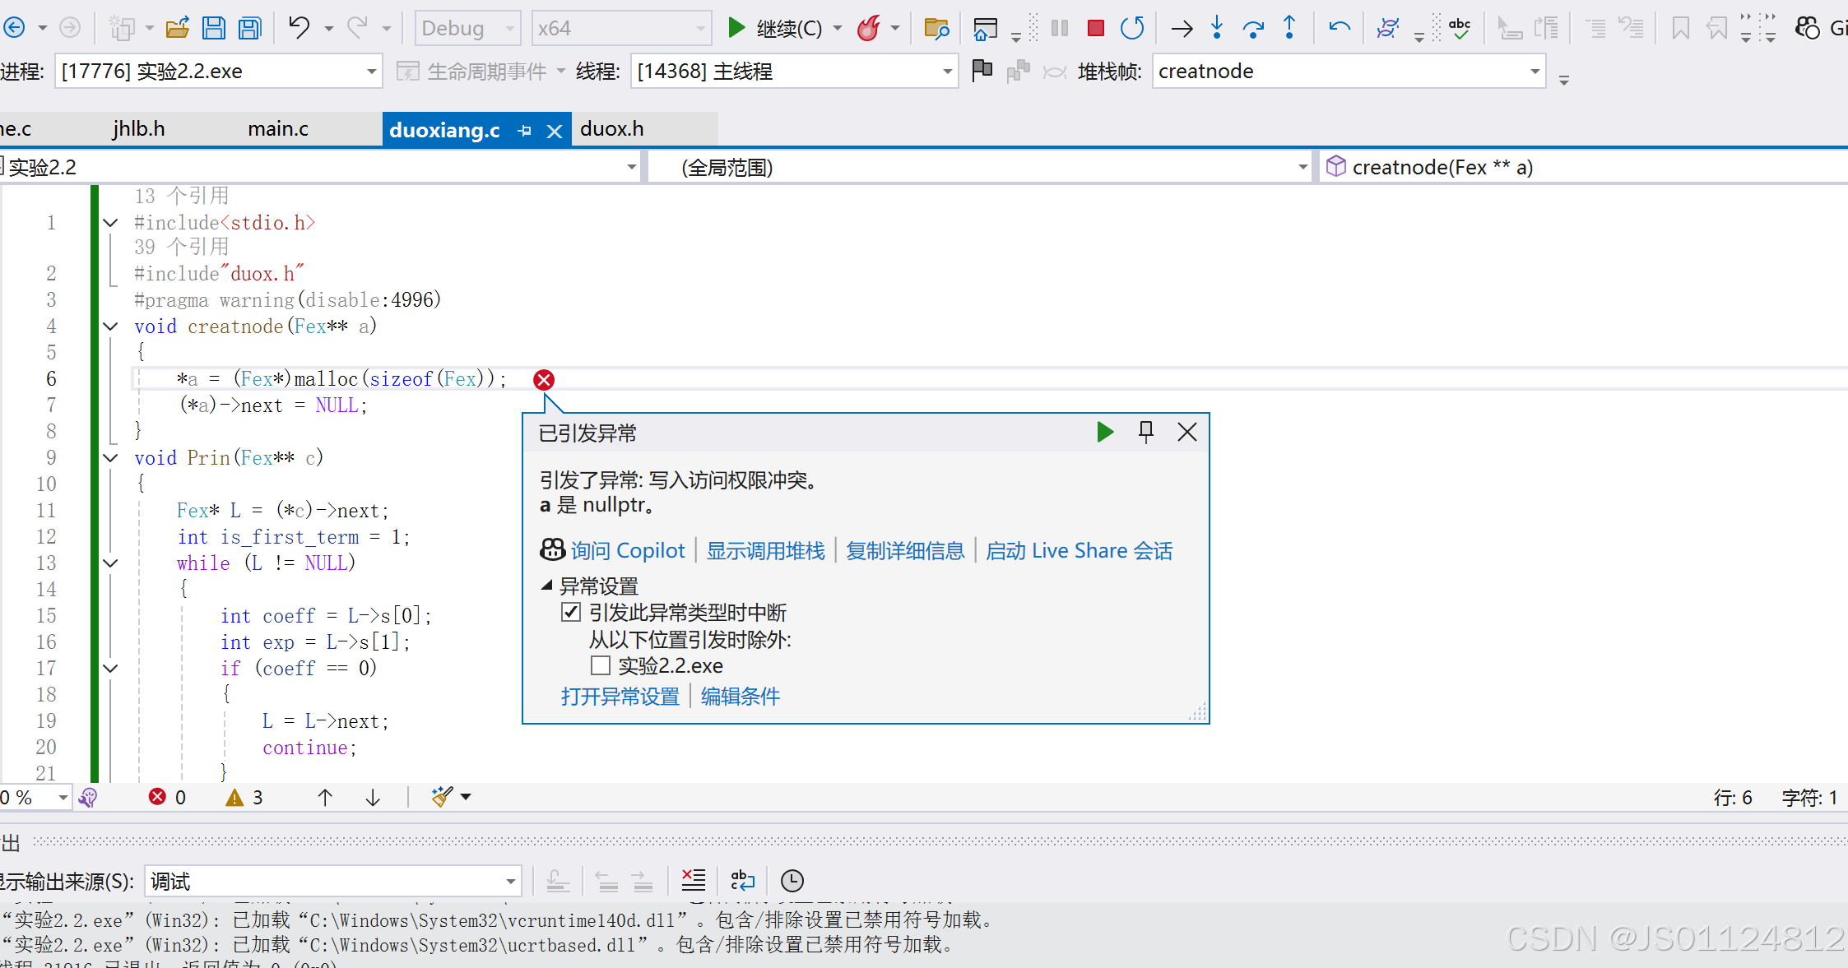Continue from exception popup play button

[1105, 432]
